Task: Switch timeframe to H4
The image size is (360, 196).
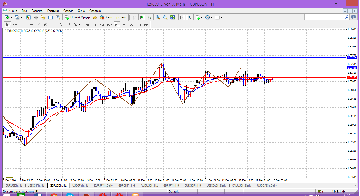Action: click(124, 24)
